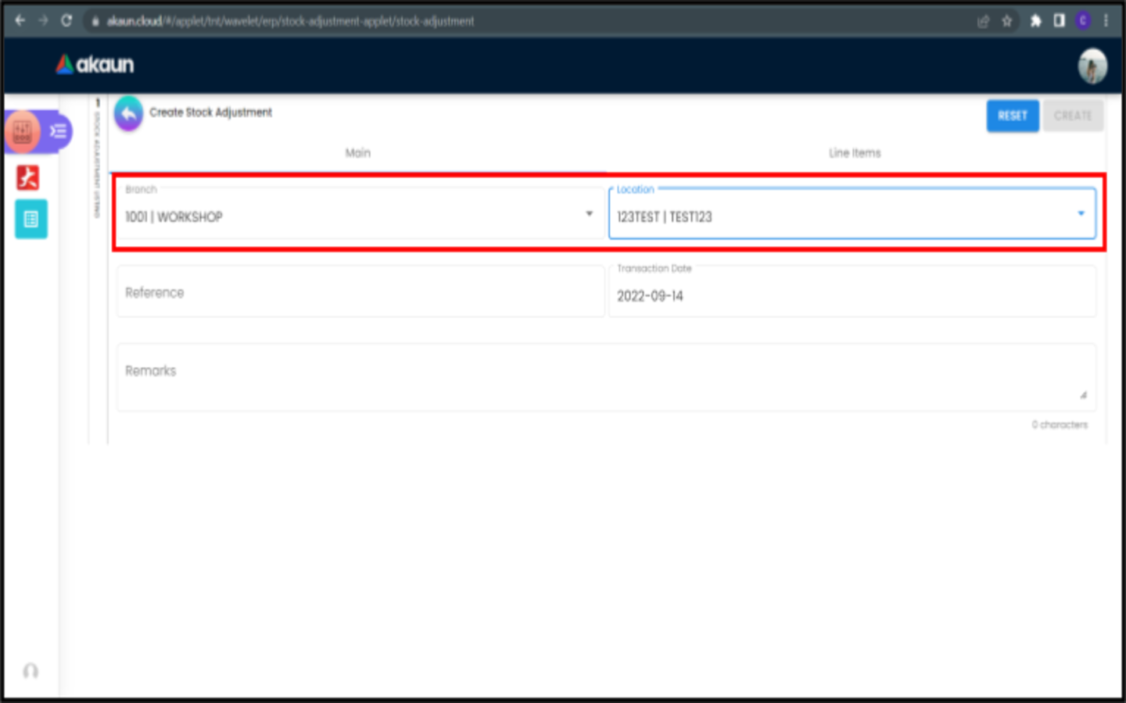
Task: Toggle the browser side panel
Action: click(1059, 21)
